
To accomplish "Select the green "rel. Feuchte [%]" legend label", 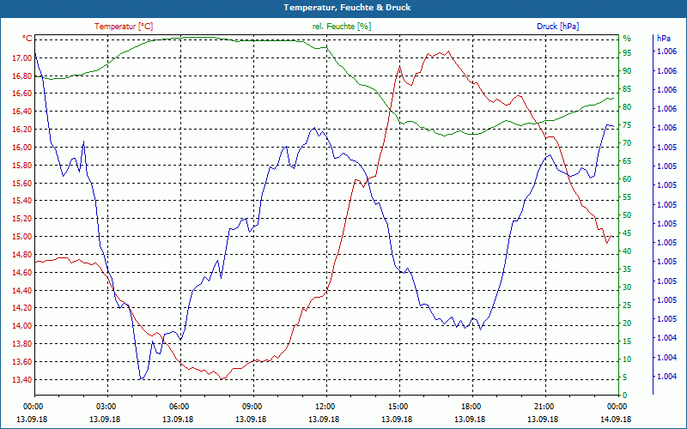I will (341, 27).
